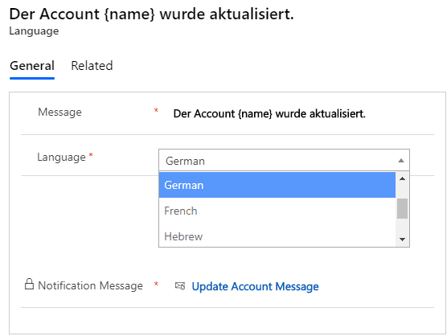Choose French from the language list
The height and width of the screenshot is (336, 447).
coord(277,211)
